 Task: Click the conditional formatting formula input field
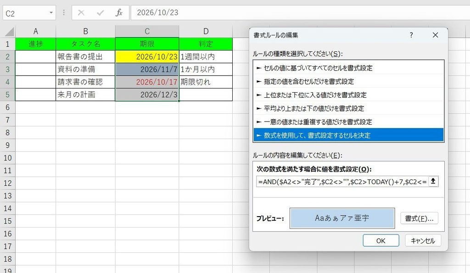[342, 182]
